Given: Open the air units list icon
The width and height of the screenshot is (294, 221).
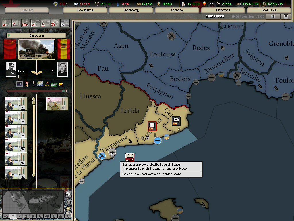Looking at the screenshot, I should point(36,23).
